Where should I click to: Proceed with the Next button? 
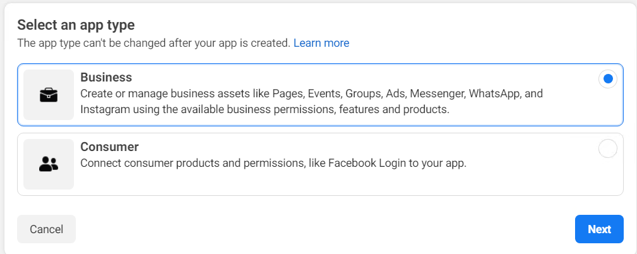[x=599, y=229]
